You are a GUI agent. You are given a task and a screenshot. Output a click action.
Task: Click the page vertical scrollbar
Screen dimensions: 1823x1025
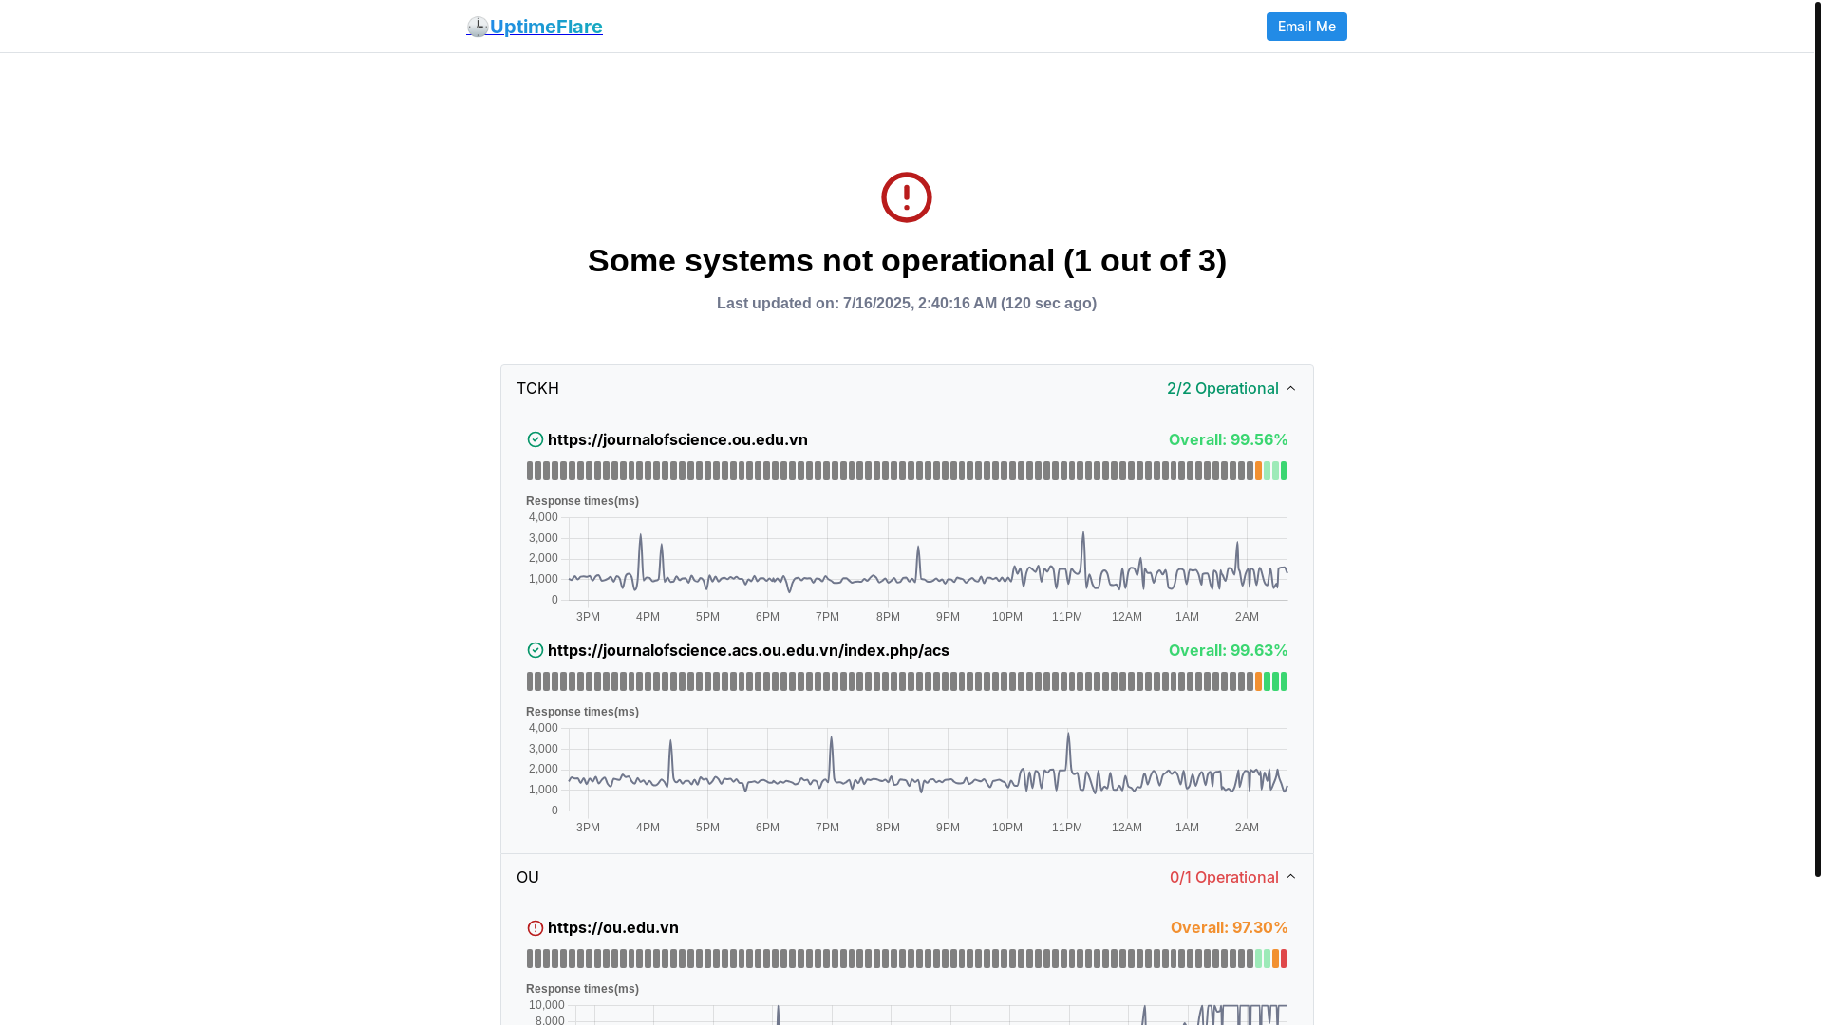click(x=1818, y=438)
